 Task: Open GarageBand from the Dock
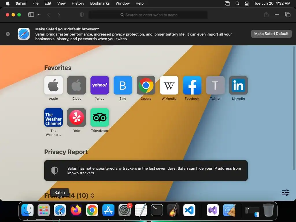[x=173, y=210]
